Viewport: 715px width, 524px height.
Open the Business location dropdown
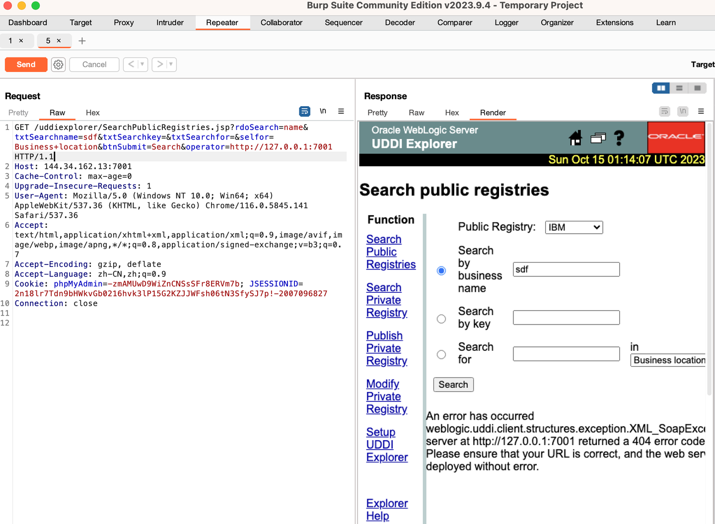[x=668, y=360]
